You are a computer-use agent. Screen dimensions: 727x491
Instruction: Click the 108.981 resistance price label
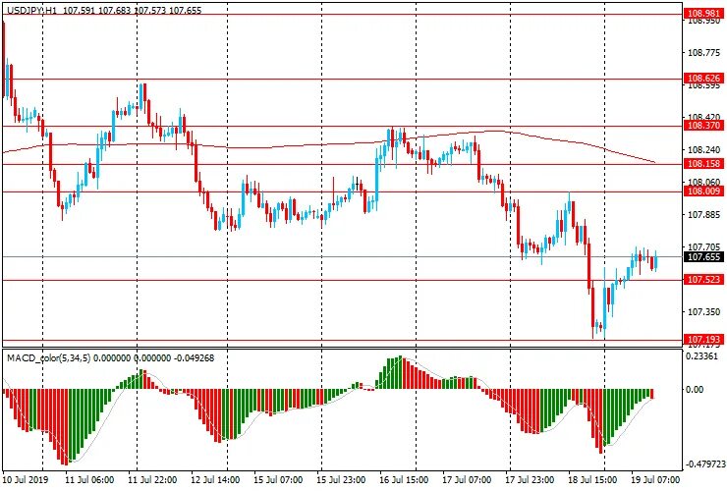703,14
